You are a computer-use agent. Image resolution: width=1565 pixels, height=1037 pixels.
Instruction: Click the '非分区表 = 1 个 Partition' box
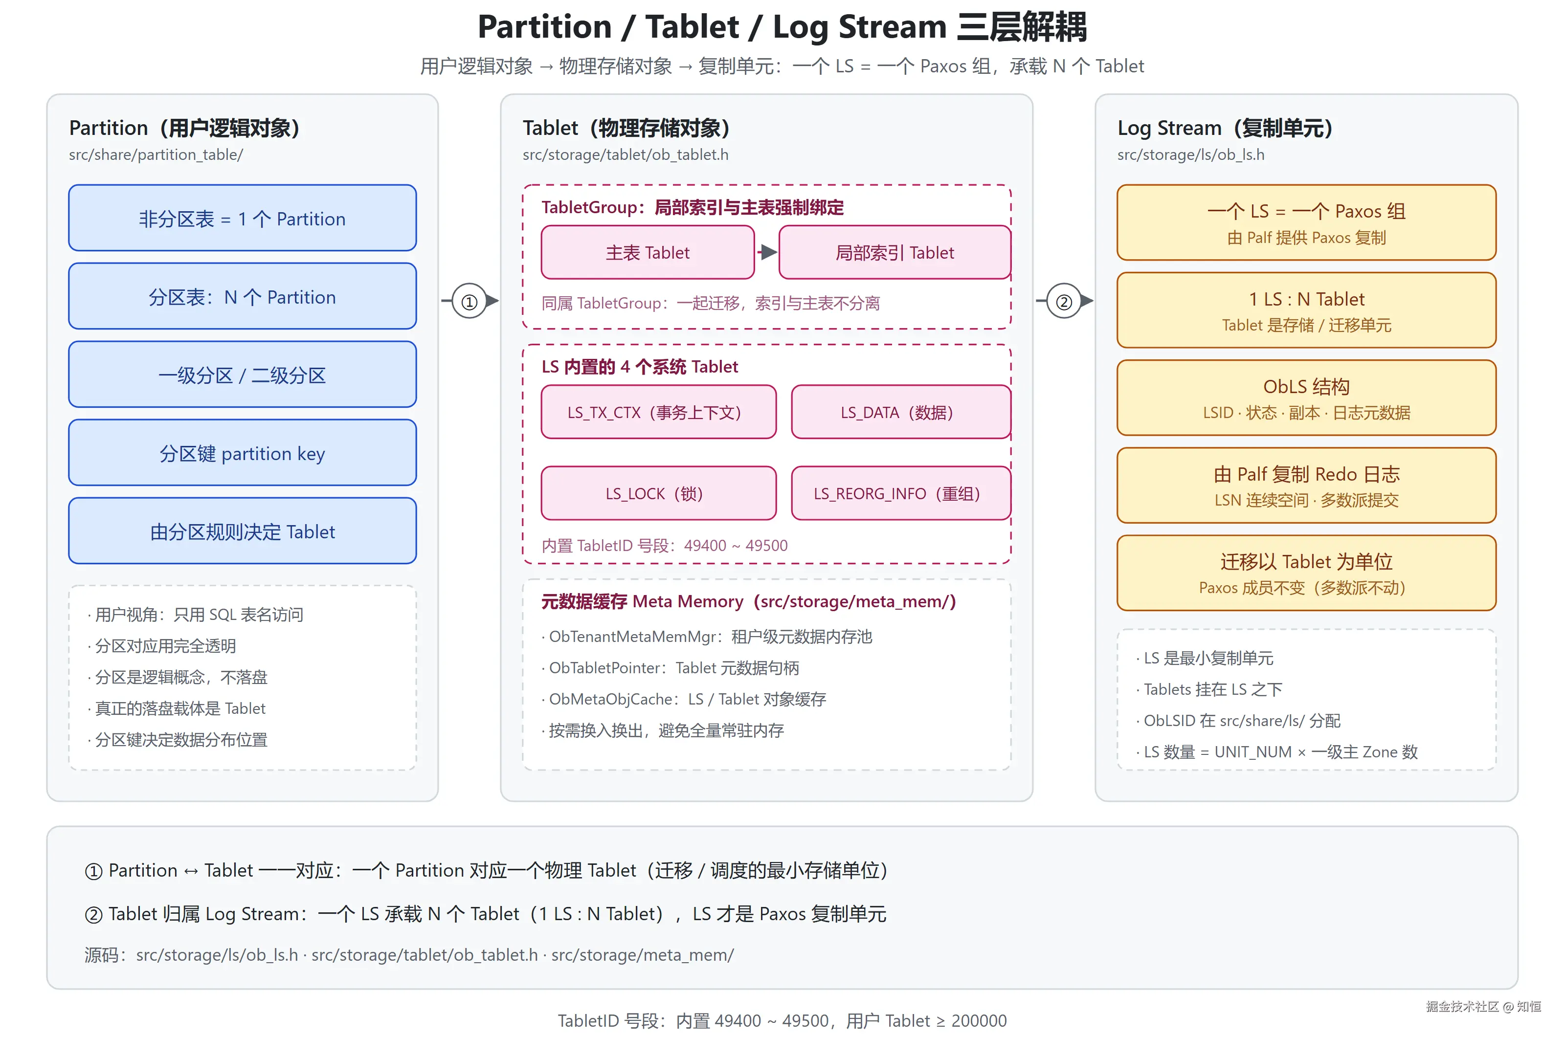tap(242, 218)
